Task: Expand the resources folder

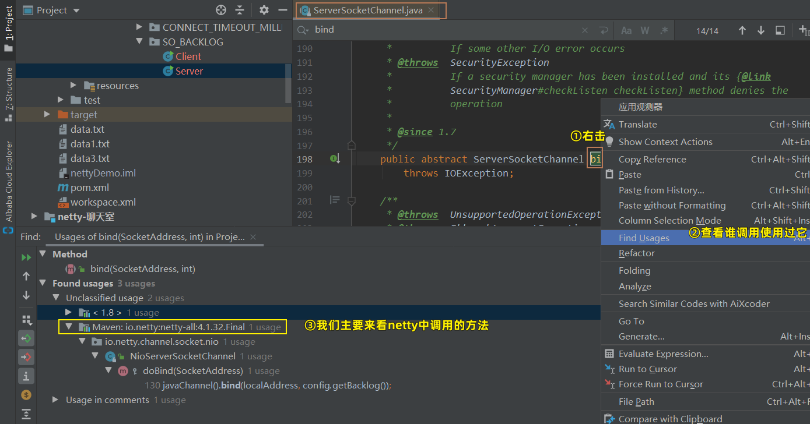Action: (73, 85)
